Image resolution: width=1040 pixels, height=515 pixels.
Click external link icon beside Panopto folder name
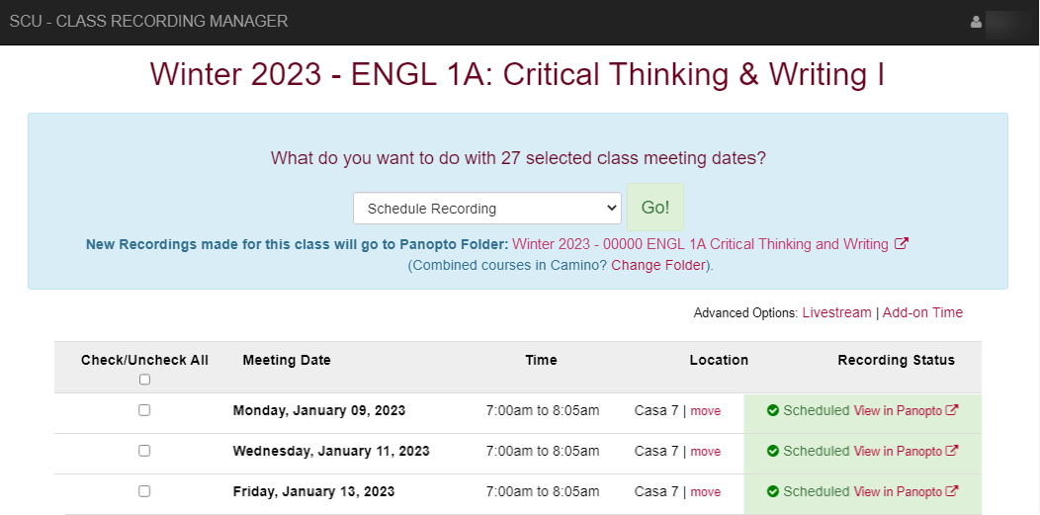tap(901, 244)
